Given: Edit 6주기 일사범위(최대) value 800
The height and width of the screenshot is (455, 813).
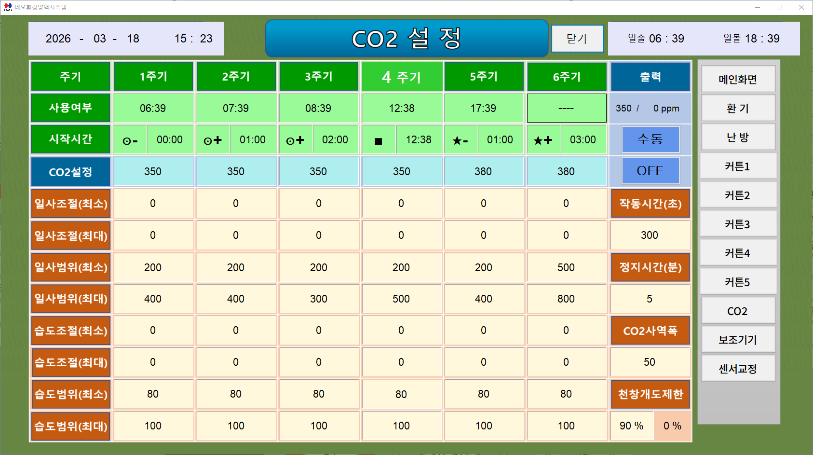Looking at the screenshot, I should pos(566,299).
